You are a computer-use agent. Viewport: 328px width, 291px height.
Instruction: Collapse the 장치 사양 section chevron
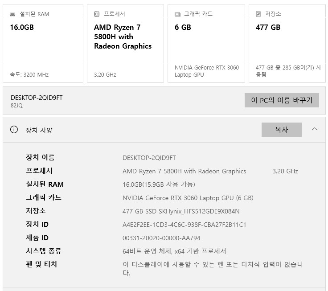(x=315, y=129)
